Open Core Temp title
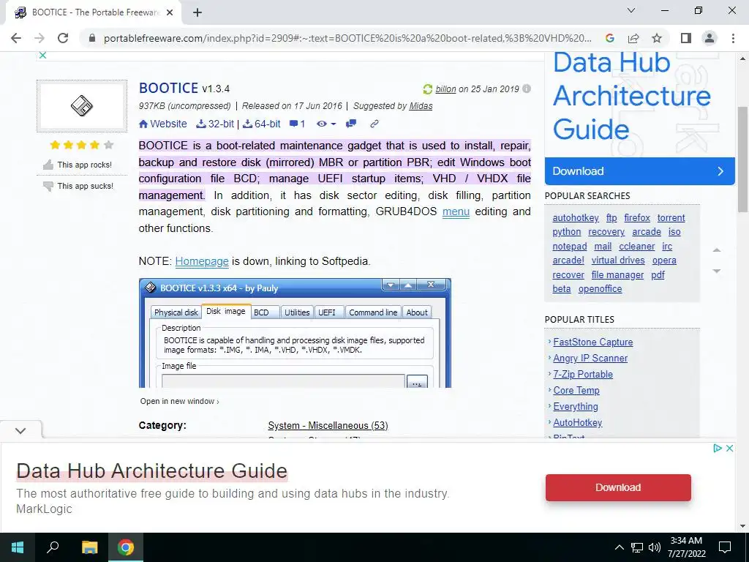The height and width of the screenshot is (562, 749). click(x=576, y=391)
